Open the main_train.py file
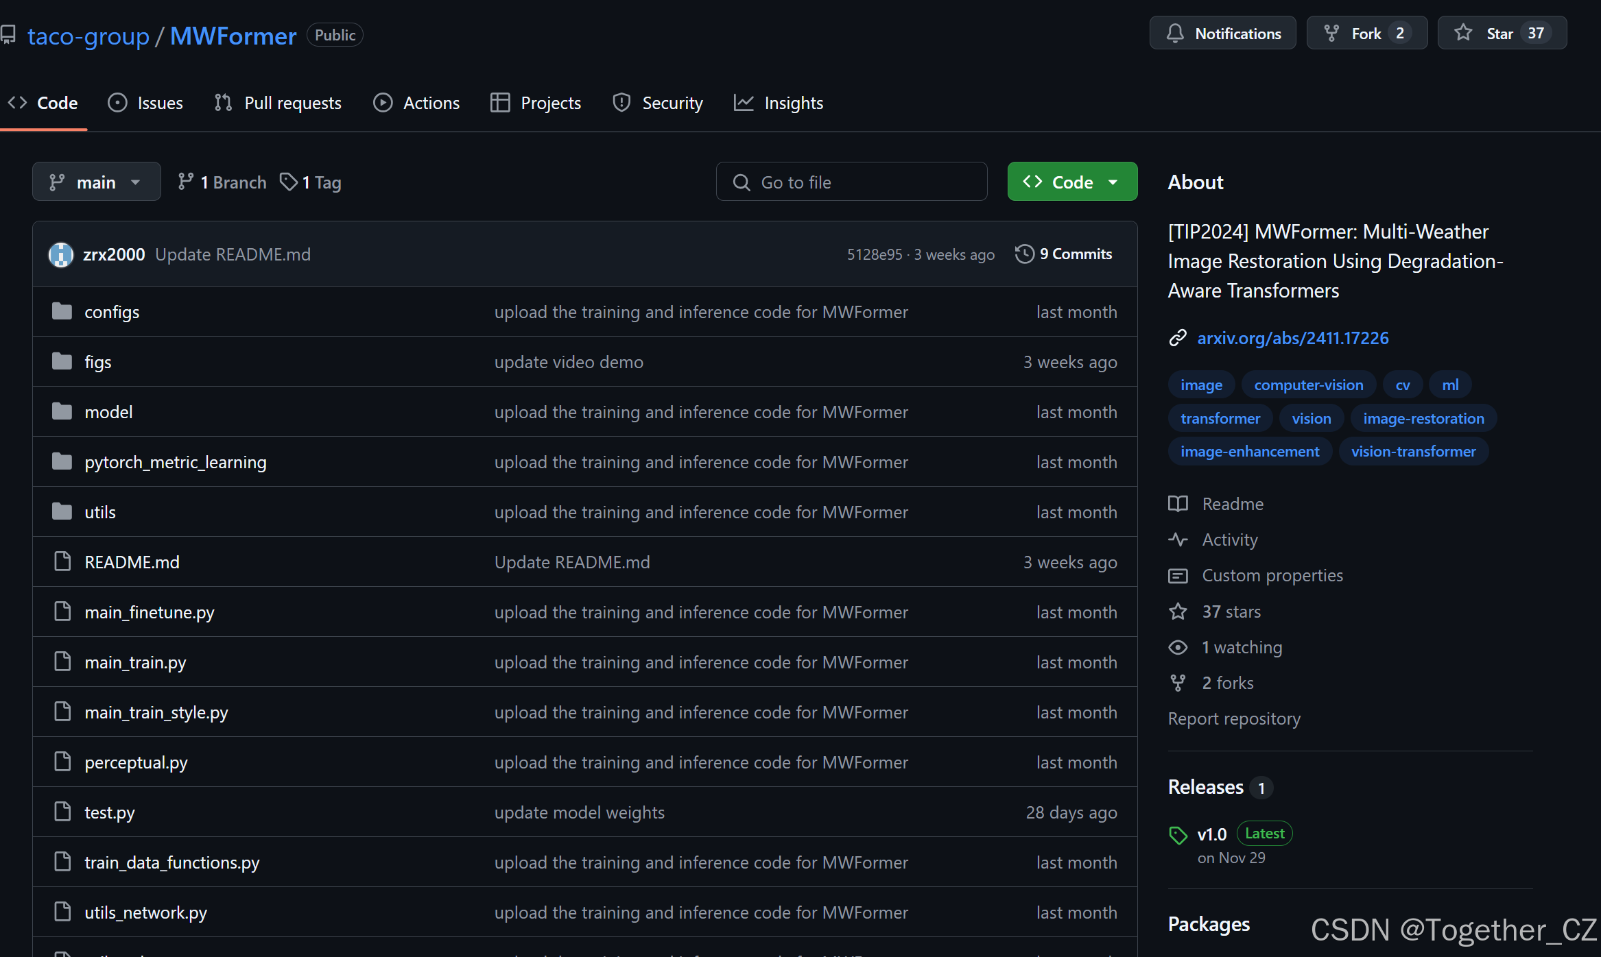 135,662
